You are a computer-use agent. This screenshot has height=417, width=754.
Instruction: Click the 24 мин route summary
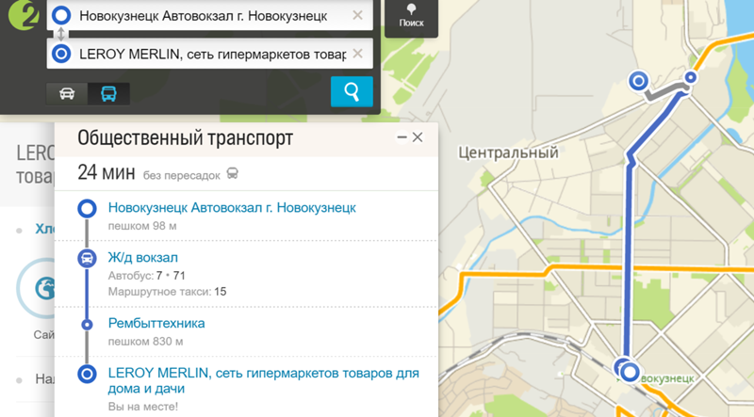click(107, 172)
